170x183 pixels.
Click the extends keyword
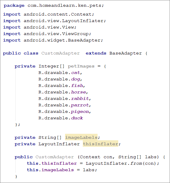coord(96,53)
